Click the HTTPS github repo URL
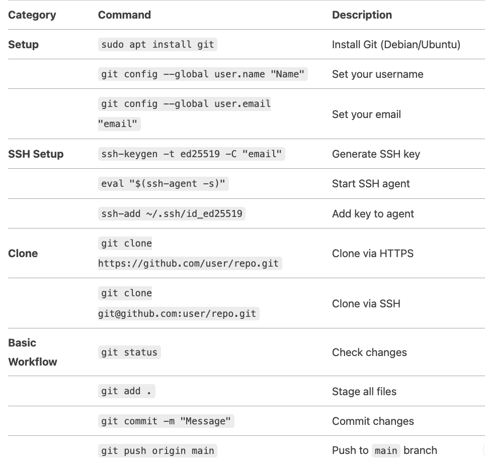The image size is (485, 463). (x=190, y=263)
